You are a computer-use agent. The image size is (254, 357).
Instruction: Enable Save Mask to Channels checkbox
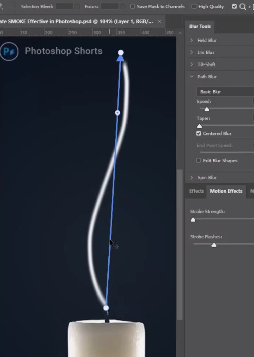pyautogui.click(x=132, y=7)
